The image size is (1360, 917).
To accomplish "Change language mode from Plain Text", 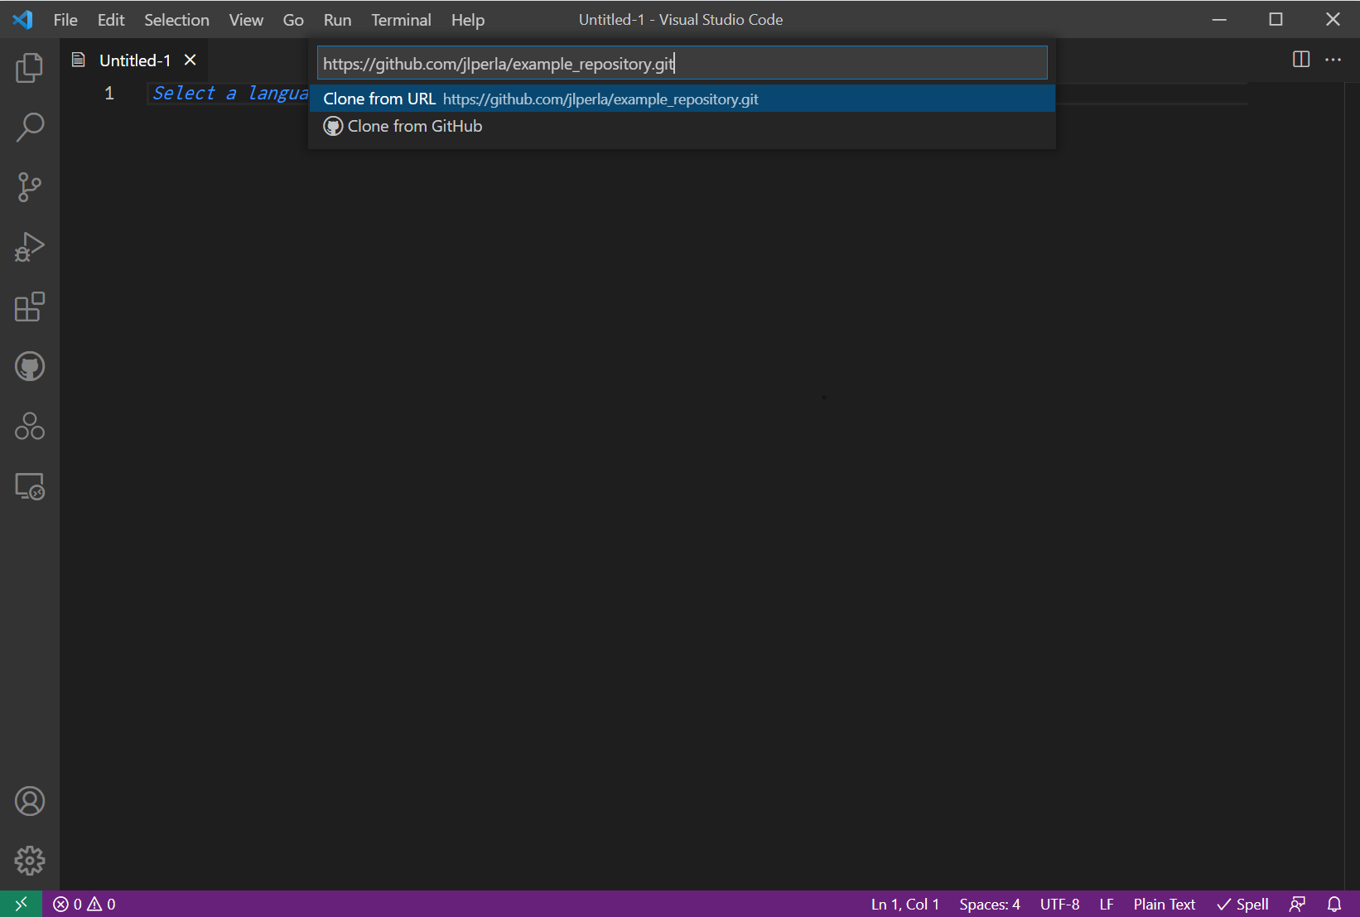I will click(x=1164, y=904).
